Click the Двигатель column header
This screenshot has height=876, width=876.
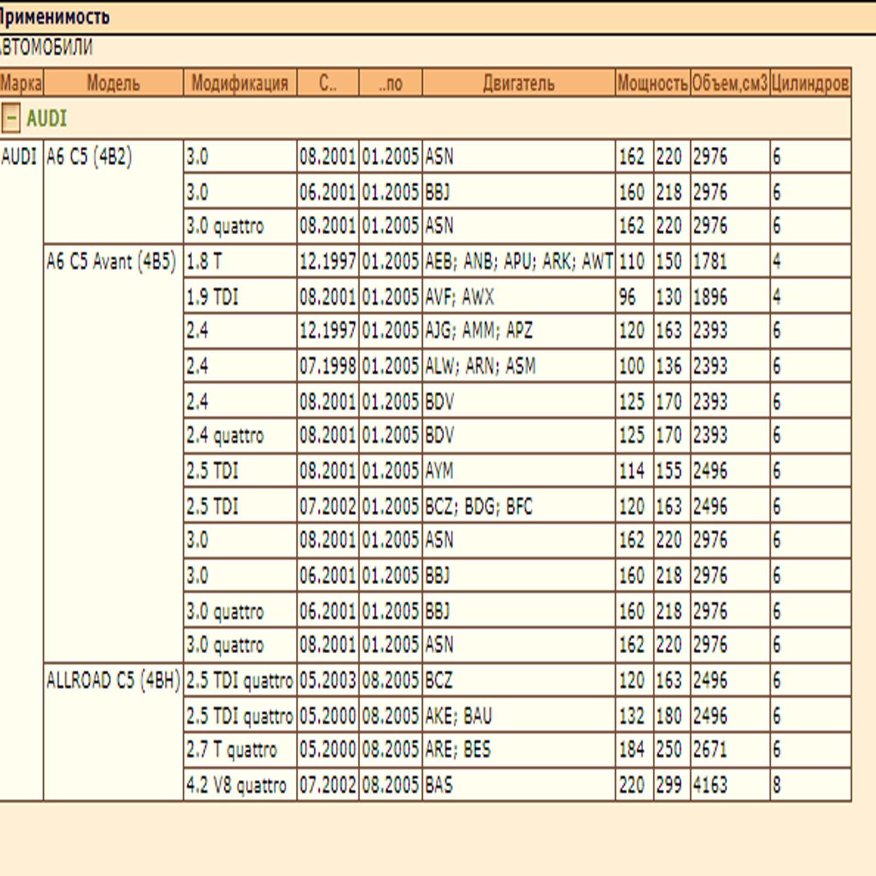click(x=518, y=83)
